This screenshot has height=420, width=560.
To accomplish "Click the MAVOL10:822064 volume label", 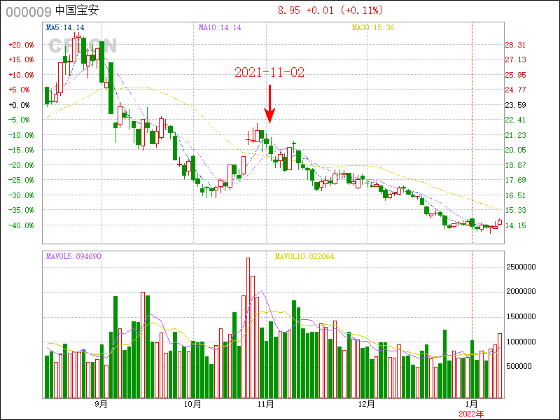I will [x=304, y=256].
